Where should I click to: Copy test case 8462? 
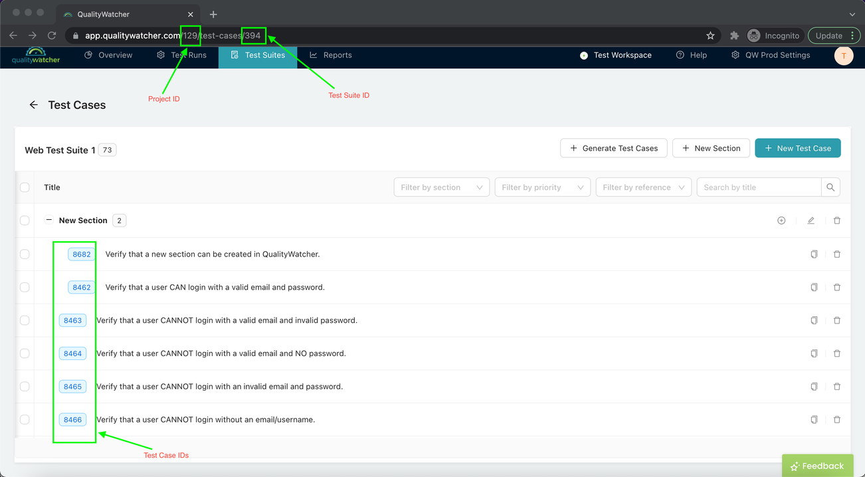[814, 288]
